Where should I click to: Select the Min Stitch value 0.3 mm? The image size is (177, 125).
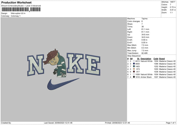coord(145,48)
